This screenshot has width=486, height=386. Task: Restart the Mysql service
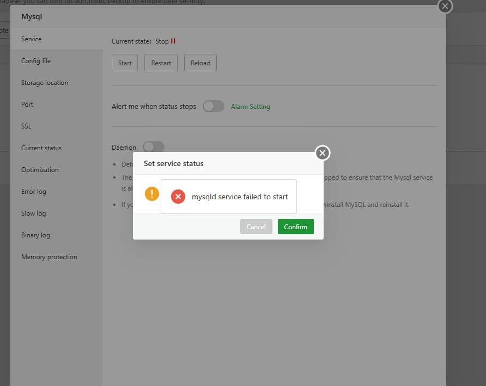[x=161, y=63]
